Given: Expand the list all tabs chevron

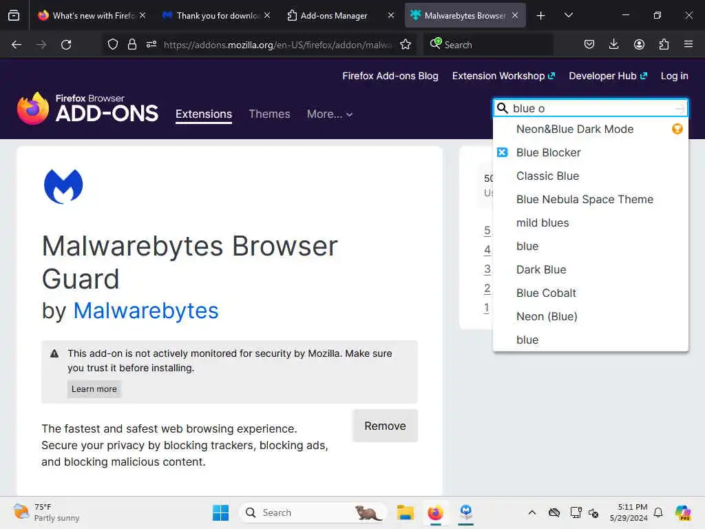Looking at the screenshot, I should click(x=568, y=15).
